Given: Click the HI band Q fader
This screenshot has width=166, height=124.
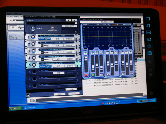Looking at the screenshot, I should click(x=131, y=63).
